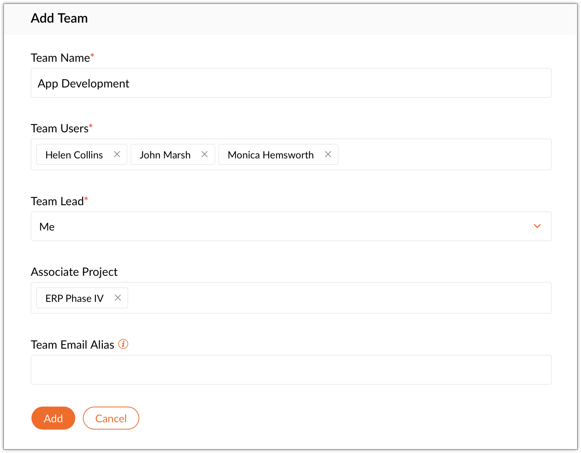
Task: Remove ERP Phase IV project tag
Action: (x=118, y=298)
